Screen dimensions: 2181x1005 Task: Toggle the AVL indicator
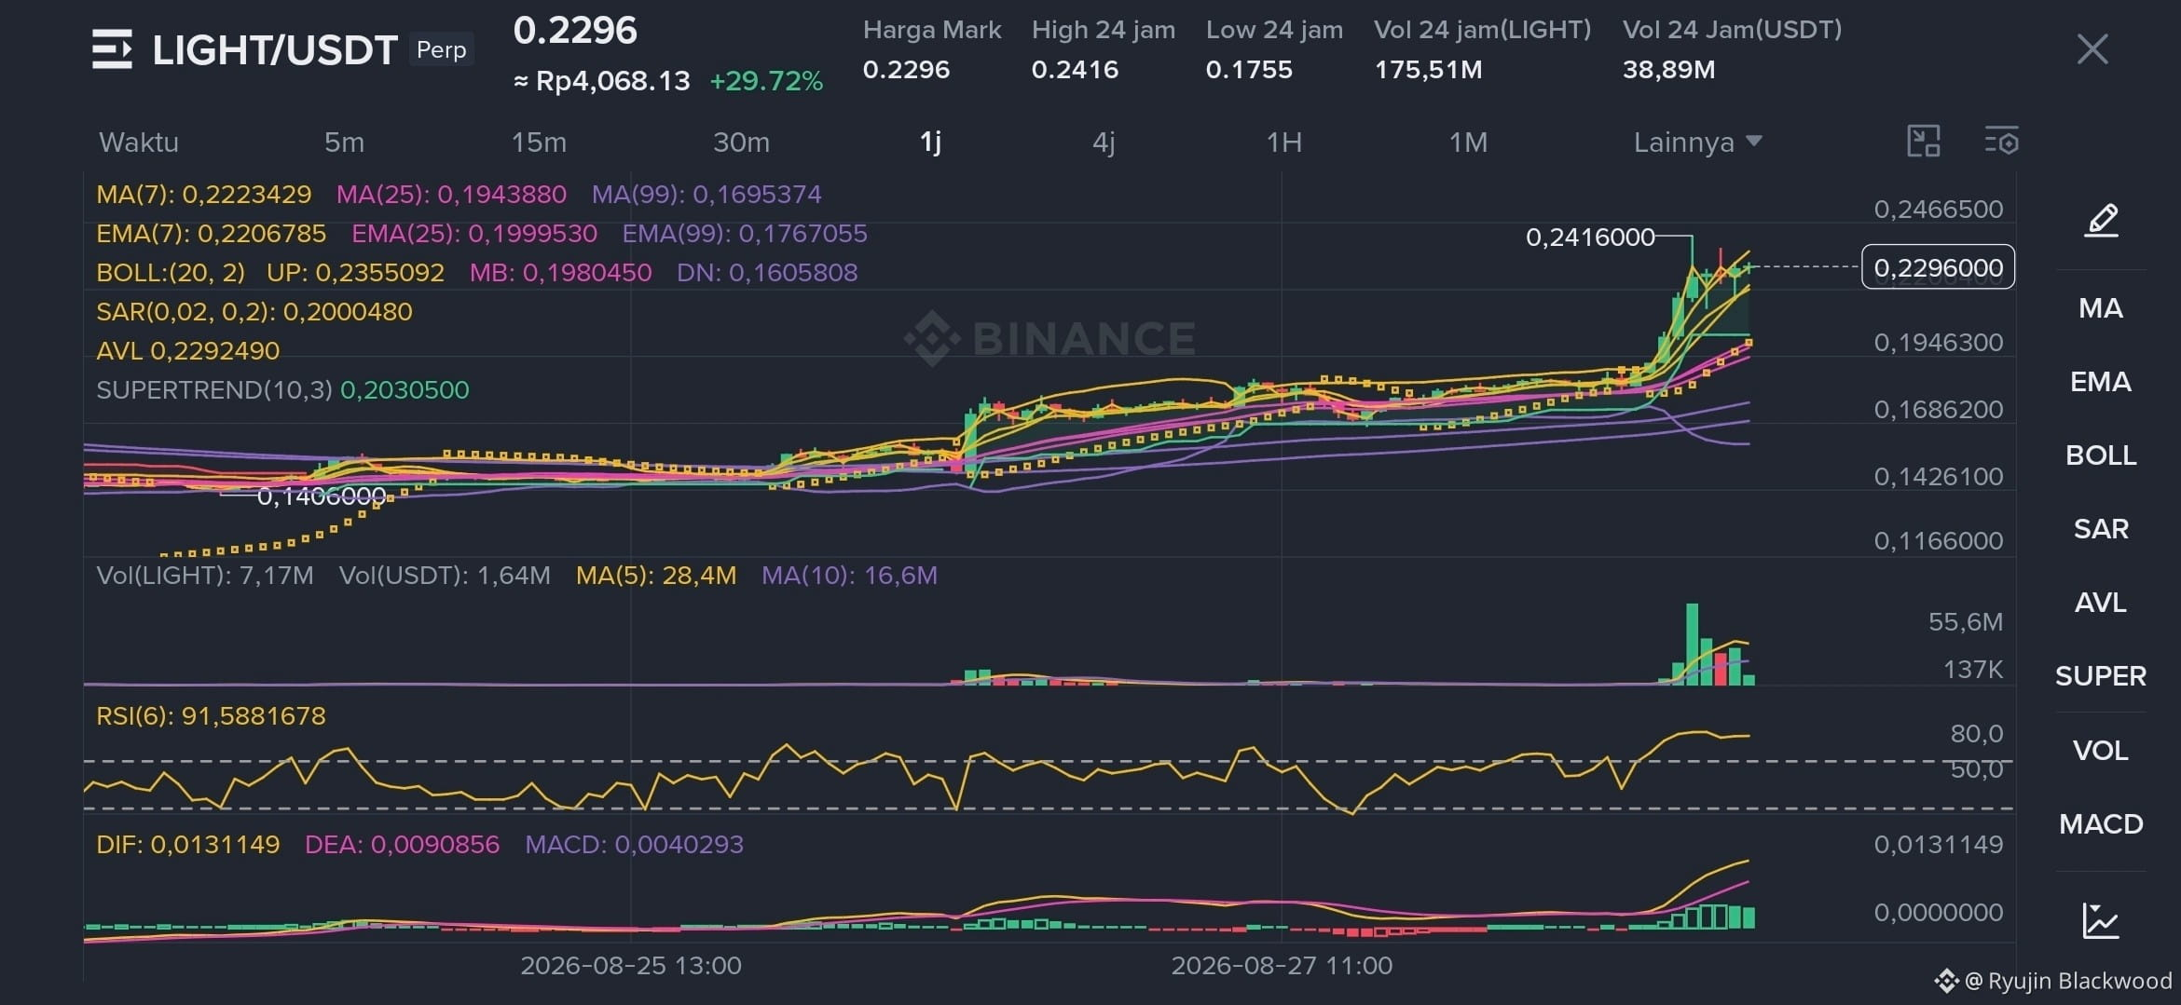[2101, 603]
